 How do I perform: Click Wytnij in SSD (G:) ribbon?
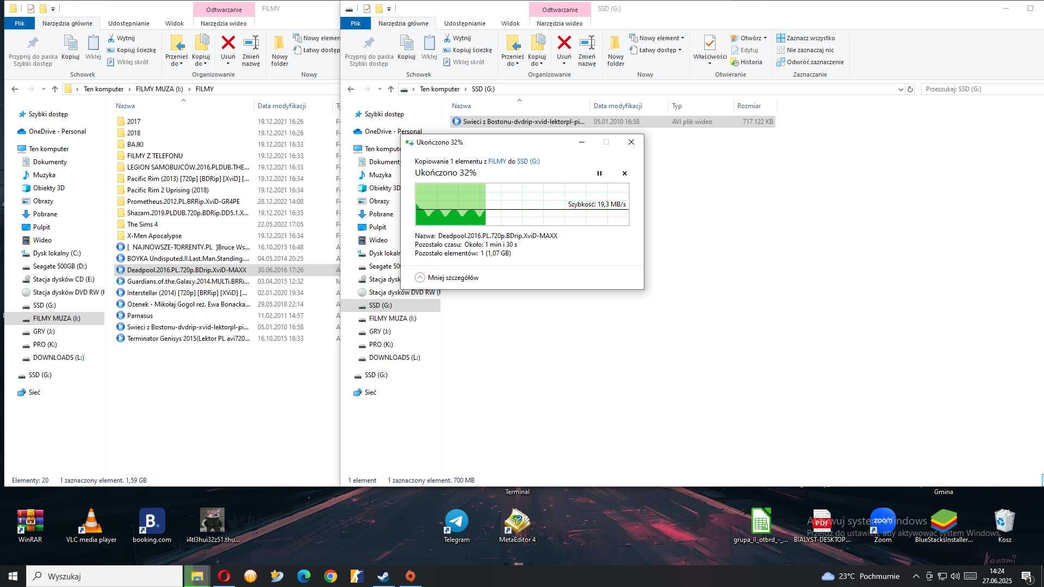coord(457,38)
